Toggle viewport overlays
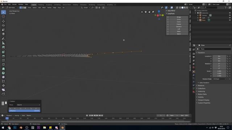This screenshot has width=232, height=130. pos(171,8)
